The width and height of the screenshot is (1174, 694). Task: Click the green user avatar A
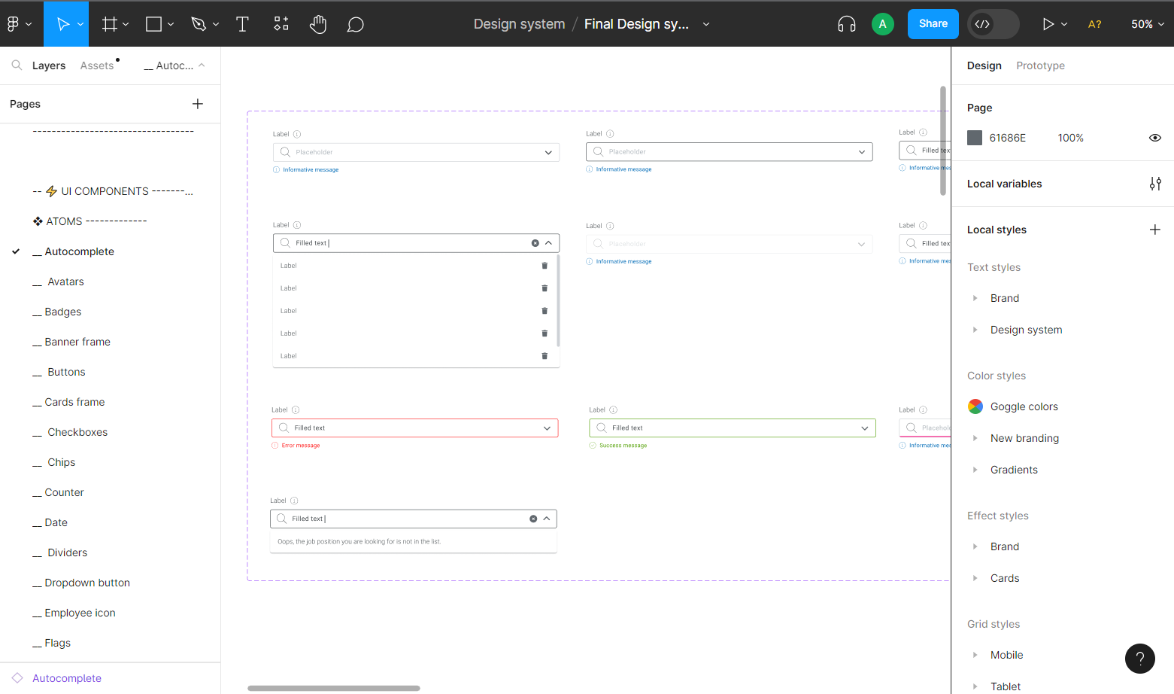point(883,24)
